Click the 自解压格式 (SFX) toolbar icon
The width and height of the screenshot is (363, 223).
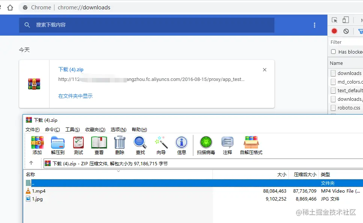pyautogui.click(x=251, y=145)
